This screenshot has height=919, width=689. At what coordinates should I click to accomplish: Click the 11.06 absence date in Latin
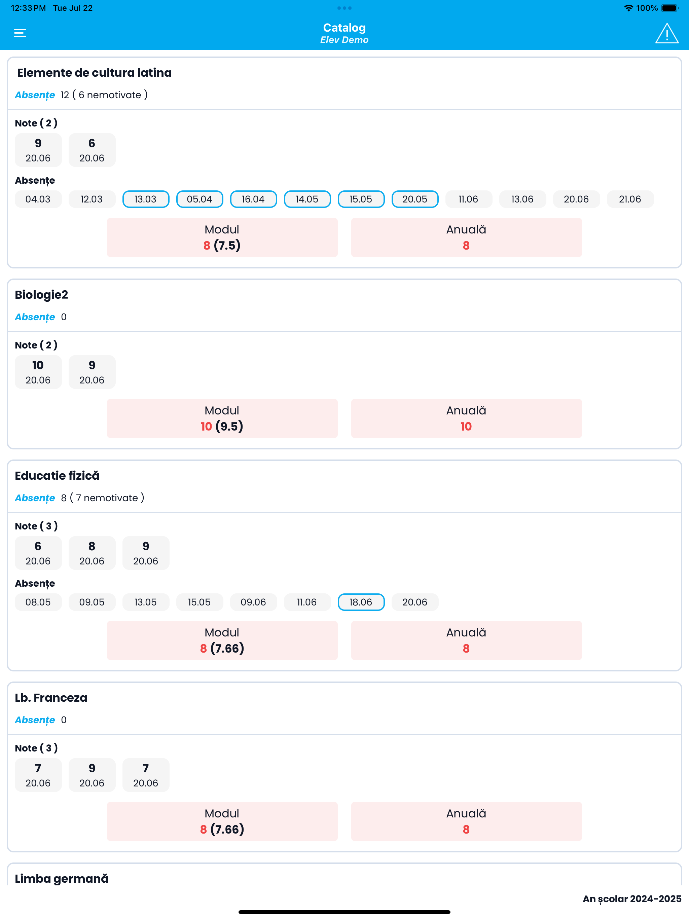(468, 199)
